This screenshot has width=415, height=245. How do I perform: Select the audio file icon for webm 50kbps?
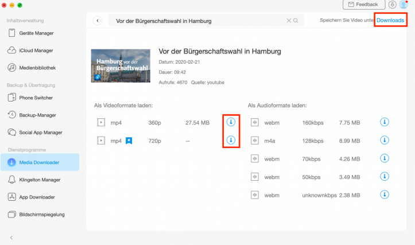pos(255,177)
